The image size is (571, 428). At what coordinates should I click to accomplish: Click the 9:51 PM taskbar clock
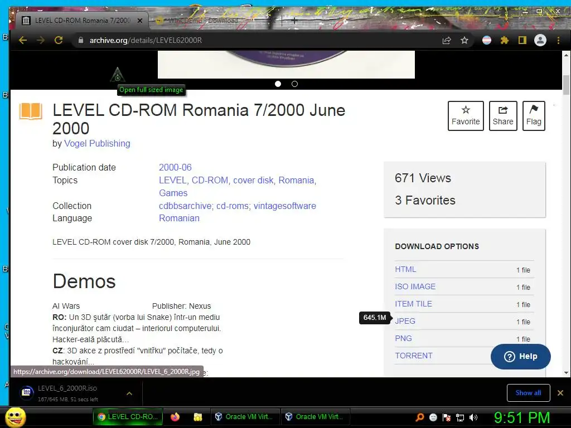[x=522, y=417]
